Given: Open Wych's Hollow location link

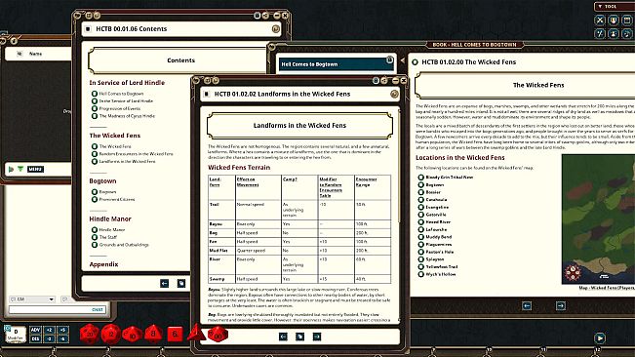Looking at the screenshot, I should [441, 274].
